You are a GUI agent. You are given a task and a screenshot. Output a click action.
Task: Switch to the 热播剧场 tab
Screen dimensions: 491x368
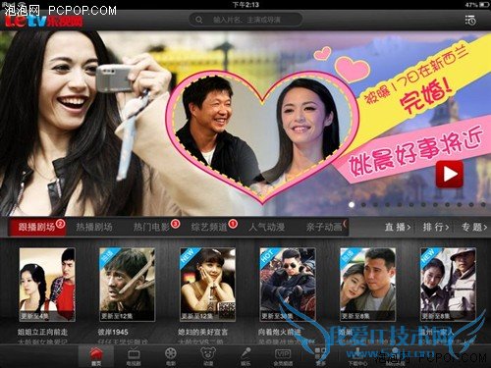point(94,227)
